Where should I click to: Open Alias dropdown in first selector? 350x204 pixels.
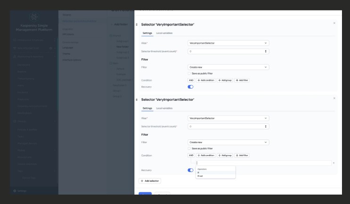(x=228, y=43)
